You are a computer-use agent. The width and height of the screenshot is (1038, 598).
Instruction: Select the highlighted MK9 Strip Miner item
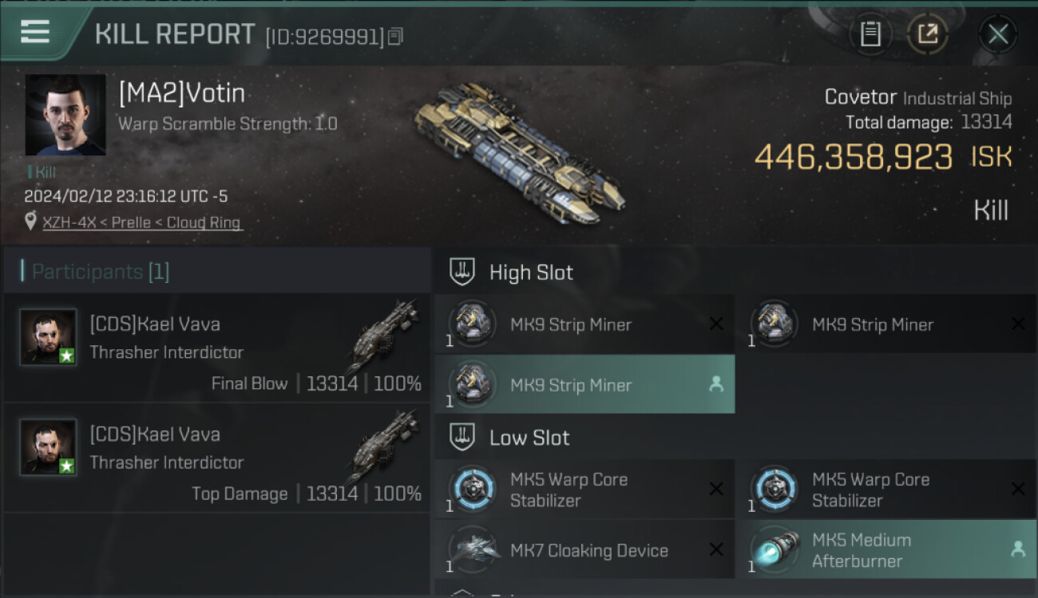(x=584, y=384)
